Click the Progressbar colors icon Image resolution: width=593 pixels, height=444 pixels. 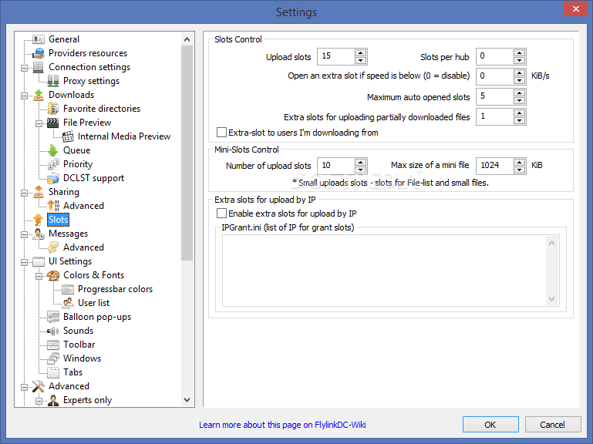click(x=68, y=289)
